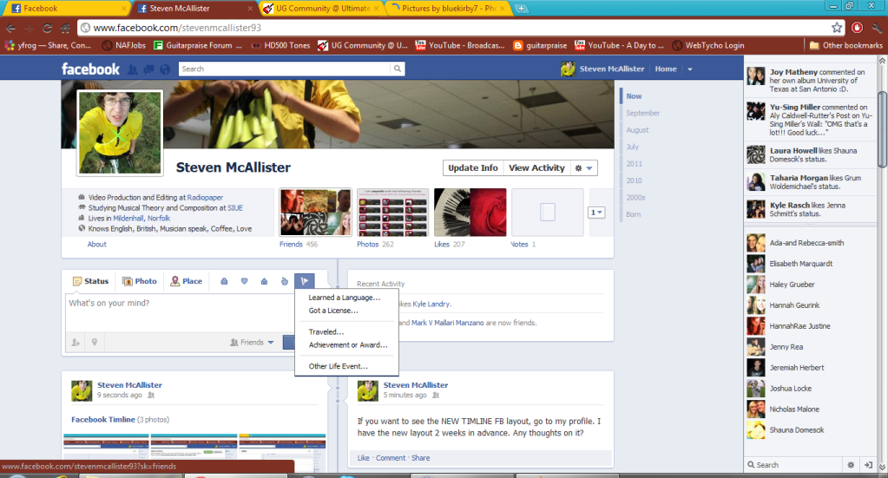Select Got a License menu entry
This screenshot has width=888, height=478.
(333, 311)
